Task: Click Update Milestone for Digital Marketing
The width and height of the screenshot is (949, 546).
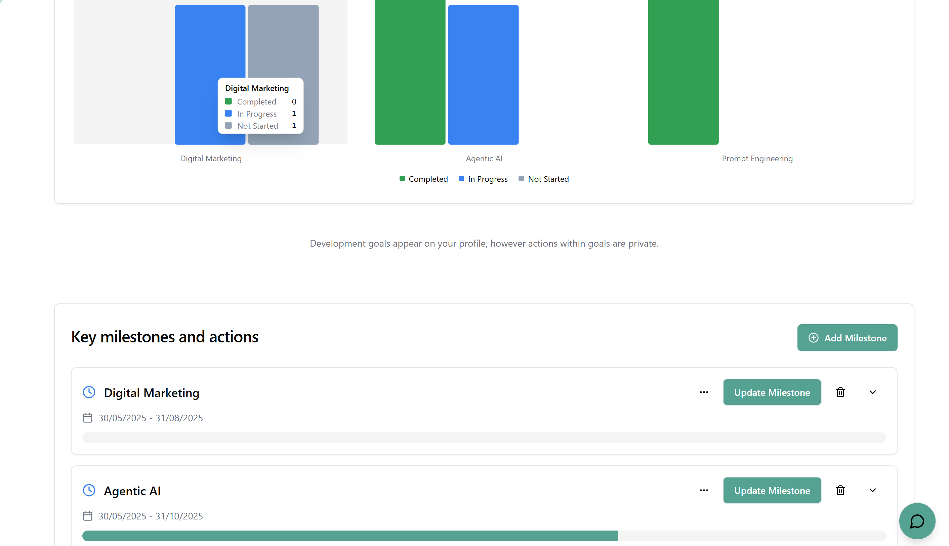Action: point(772,392)
